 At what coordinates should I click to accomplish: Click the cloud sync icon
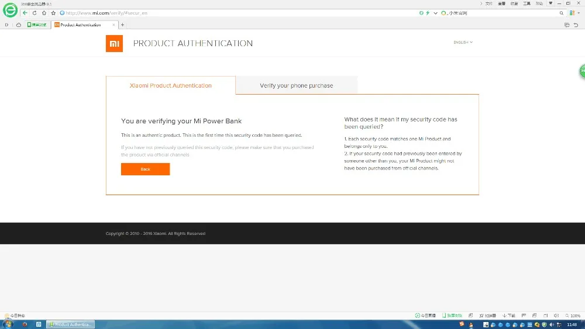pos(18,25)
